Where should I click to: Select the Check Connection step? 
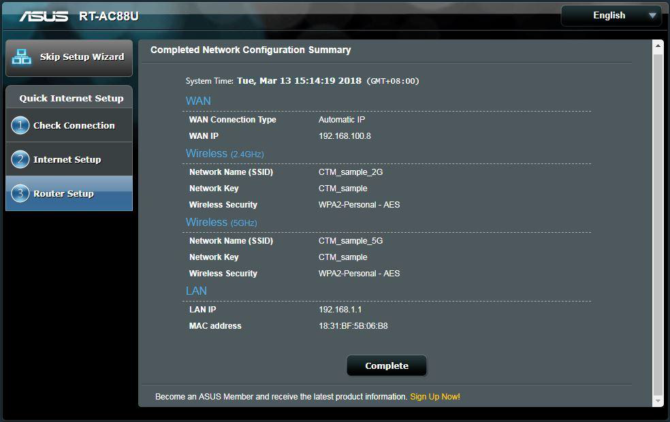69,125
